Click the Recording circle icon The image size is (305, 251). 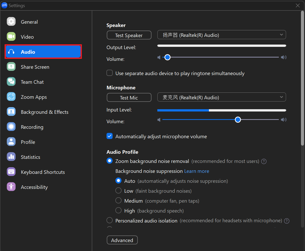tap(11, 127)
